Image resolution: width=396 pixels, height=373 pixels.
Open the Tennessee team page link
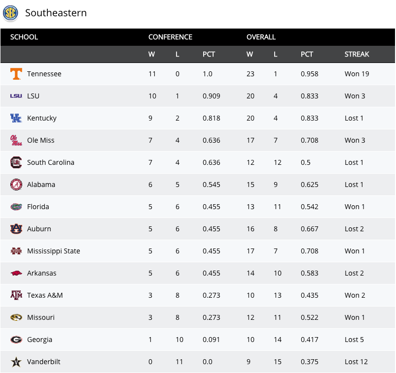(44, 74)
